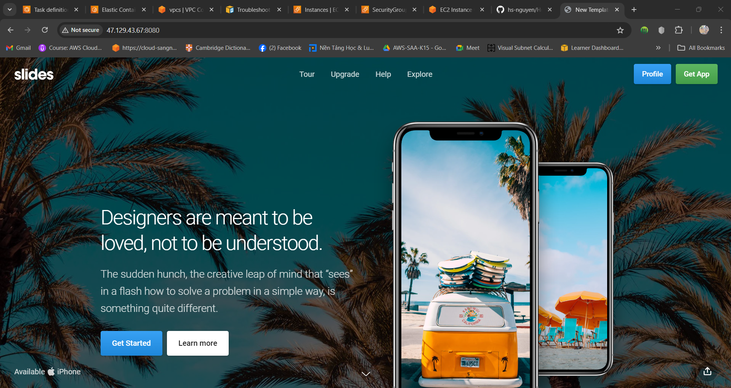Screen dimensions: 731x388
Task: Bookmark this page with the star icon
Action: [x=620, y=30]
